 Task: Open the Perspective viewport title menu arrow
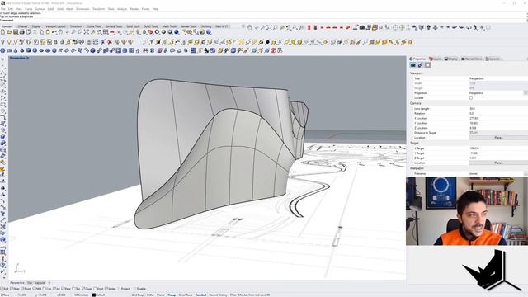27,58
